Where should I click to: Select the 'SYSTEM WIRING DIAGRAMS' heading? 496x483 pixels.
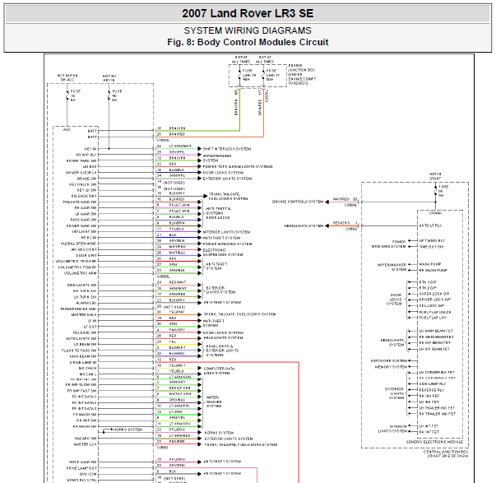(248, 30)
